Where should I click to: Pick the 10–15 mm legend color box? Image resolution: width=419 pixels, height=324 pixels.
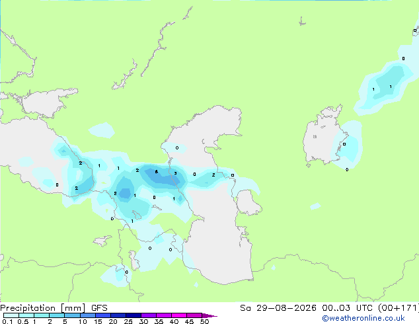(x=87, y=315)
